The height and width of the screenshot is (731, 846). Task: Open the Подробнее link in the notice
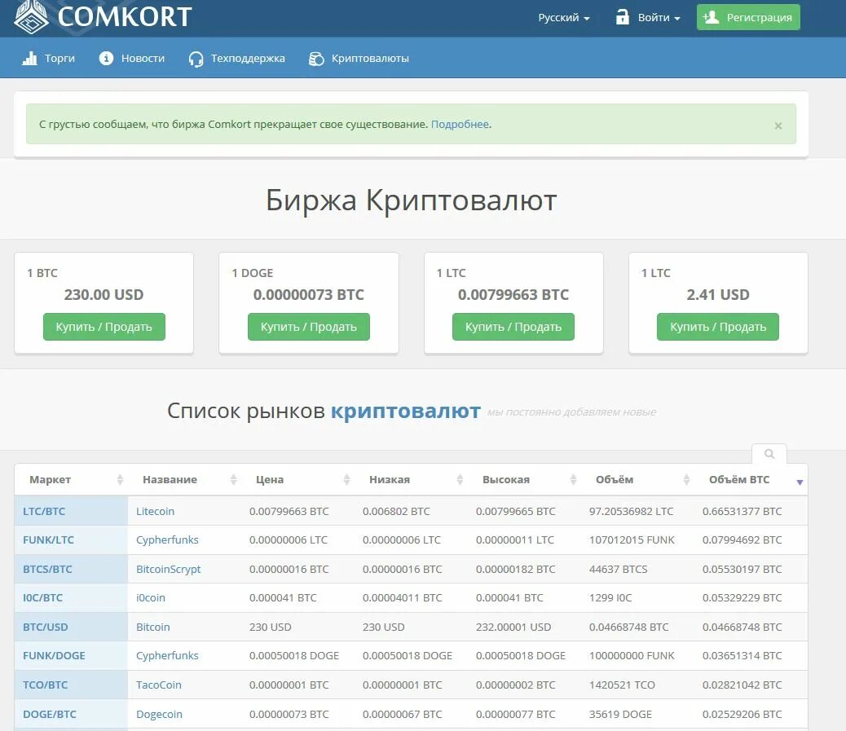pos(460,124)
